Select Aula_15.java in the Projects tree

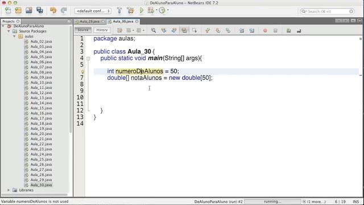point(41,108)
